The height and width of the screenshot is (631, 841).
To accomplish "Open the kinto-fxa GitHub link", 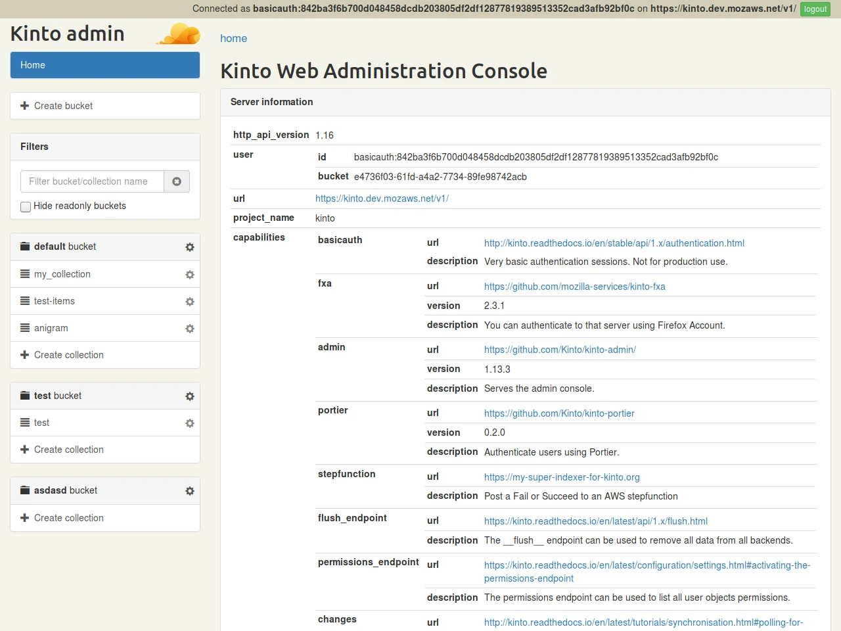I will tap(575, 287).
